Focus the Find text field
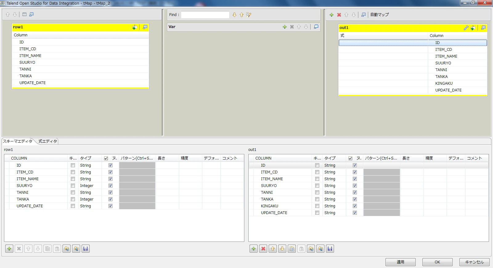Viewport: 493px width, 268px height. coord(205,15)
